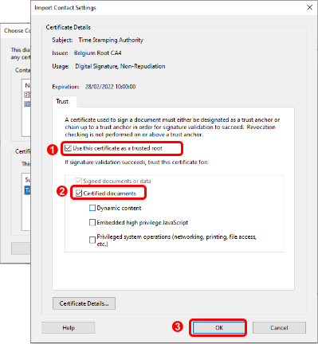Screen dimensions: 318x344
Task: Check Embedded high privilege JavaScript option
Action: [92, 222]
